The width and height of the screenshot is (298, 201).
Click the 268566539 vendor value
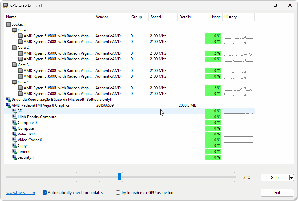[105, 105]
